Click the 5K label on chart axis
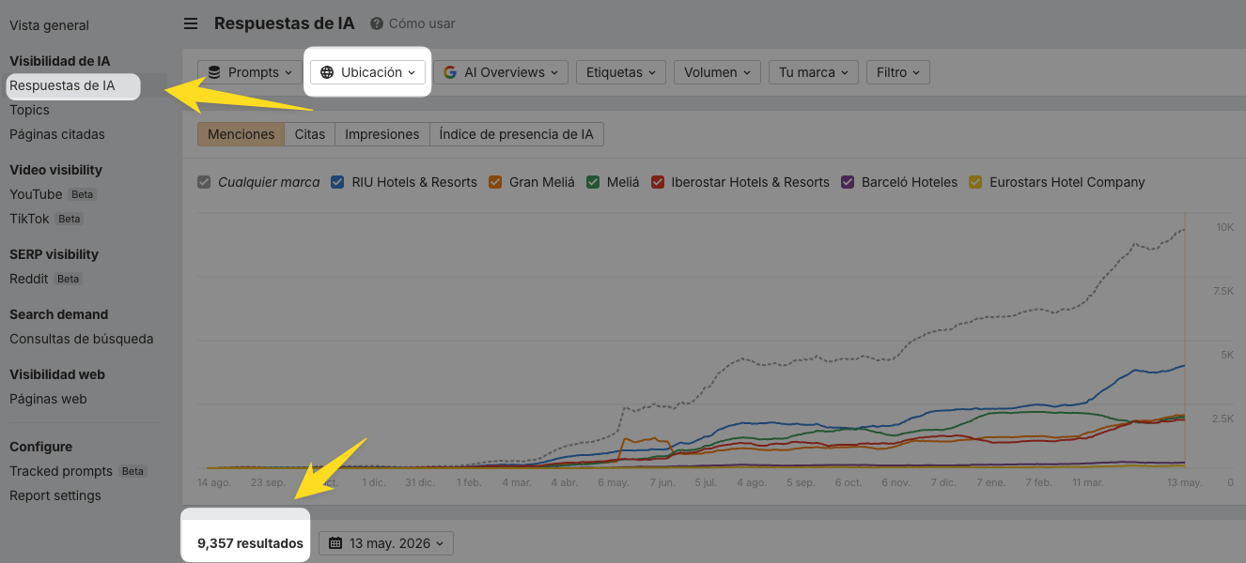1246x563 pixels. pos(1226,355)
